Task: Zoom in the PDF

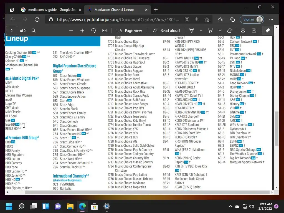Action: pyautogui.click(x=82, y=31)
